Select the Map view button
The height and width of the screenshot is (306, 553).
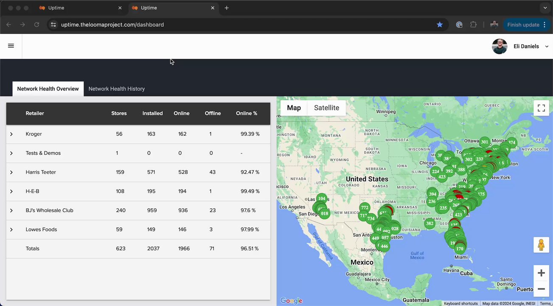pos(294,108)
